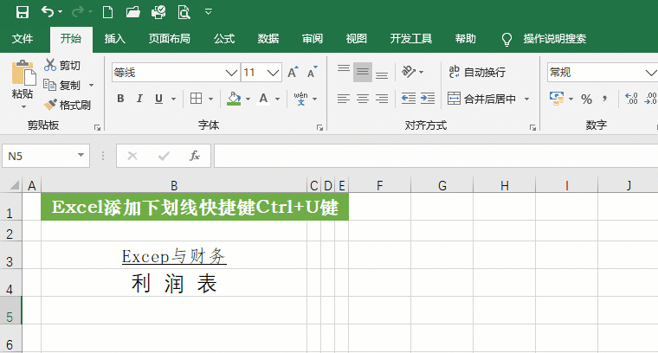Click the Print Preview icon
Screen dimensions: 658x353
(x=184, y=12)
